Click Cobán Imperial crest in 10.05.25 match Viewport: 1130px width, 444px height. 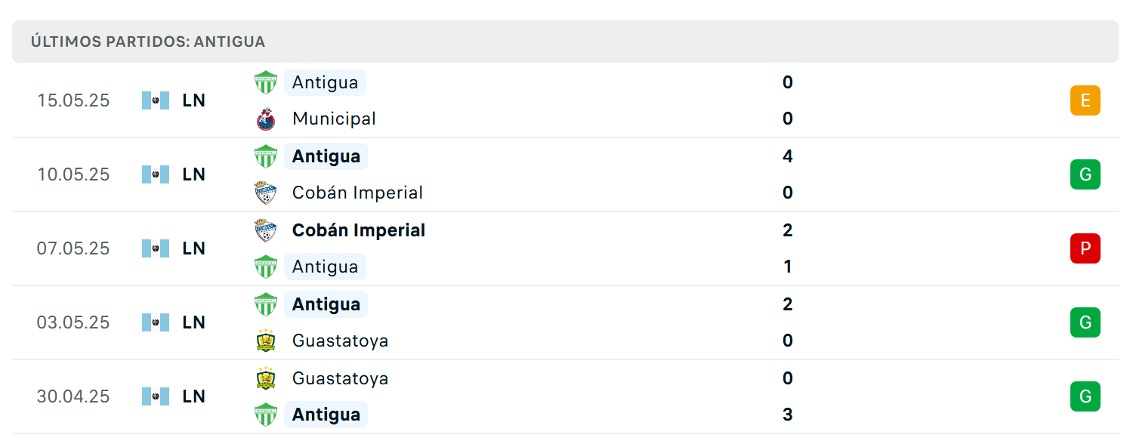point(266,193)
